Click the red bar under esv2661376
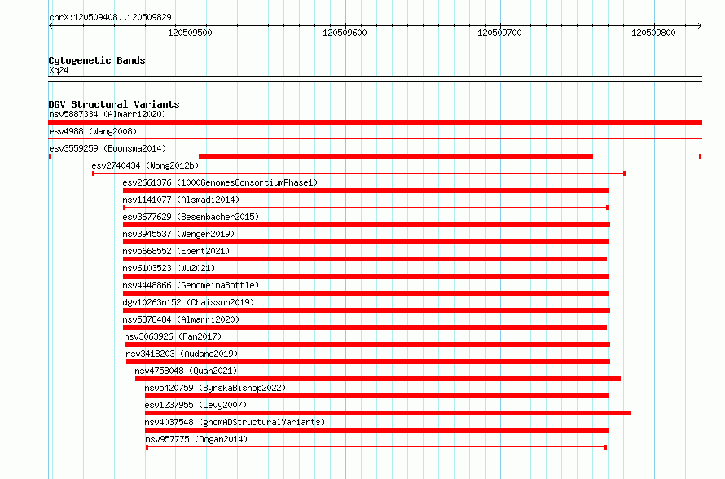 (x=365, y=191)
